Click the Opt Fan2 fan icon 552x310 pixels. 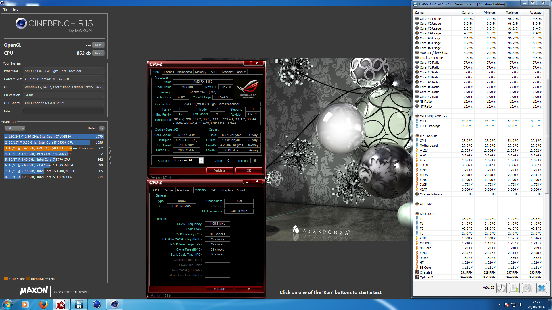click(x=417, y=277)
